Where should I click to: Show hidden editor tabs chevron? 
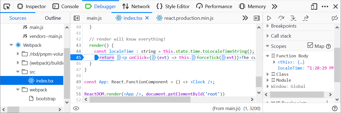245,18
